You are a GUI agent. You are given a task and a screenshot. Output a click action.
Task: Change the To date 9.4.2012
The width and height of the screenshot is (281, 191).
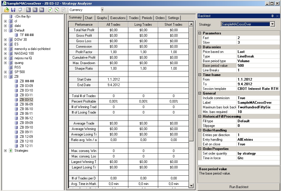tap(258, 84)
